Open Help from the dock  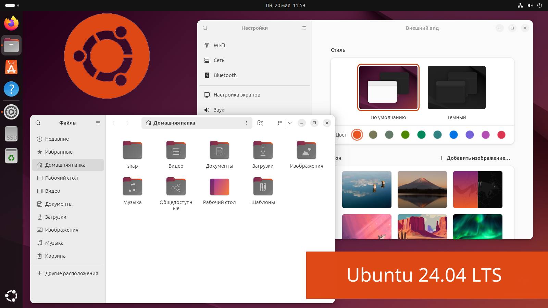11,89
